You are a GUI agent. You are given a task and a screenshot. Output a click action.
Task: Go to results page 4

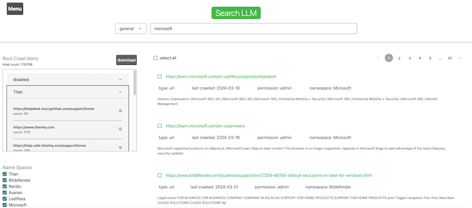point(420,58)
